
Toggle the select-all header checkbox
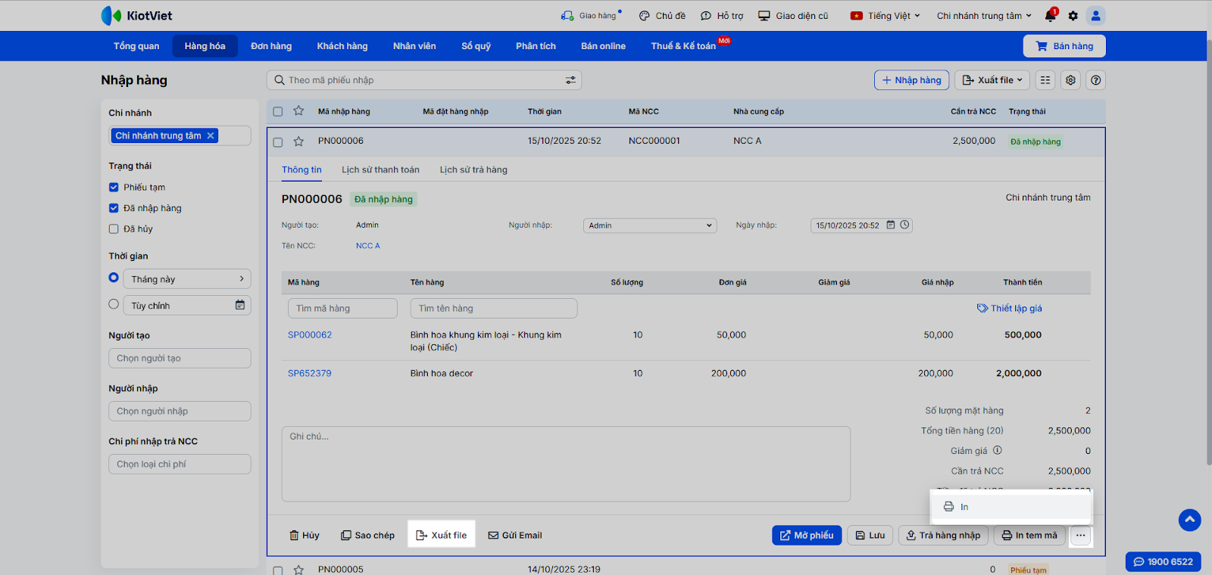(278, 111)
